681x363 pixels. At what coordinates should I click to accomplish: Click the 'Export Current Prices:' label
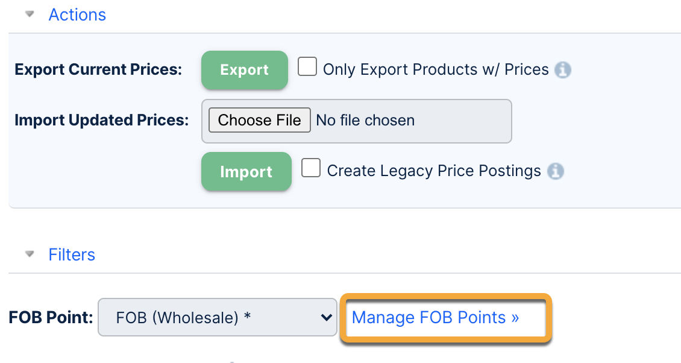pyautogui.click(x=98, y=69)
